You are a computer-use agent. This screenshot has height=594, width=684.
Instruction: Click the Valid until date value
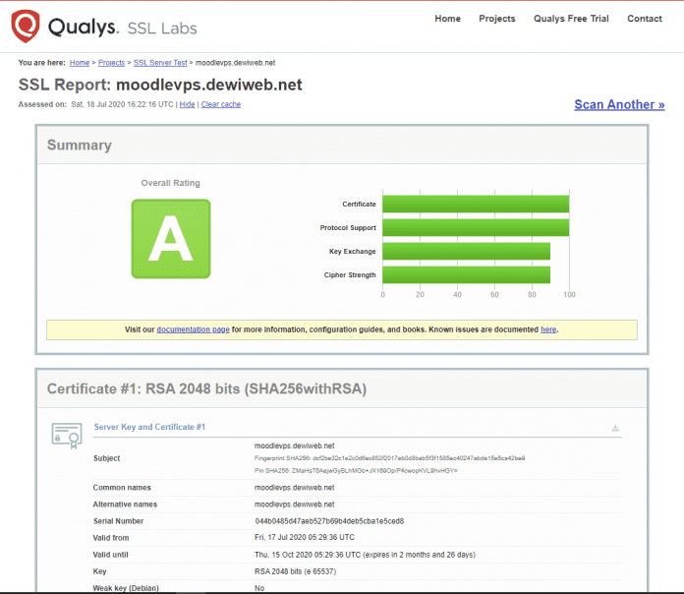click(x=365, y=555)
